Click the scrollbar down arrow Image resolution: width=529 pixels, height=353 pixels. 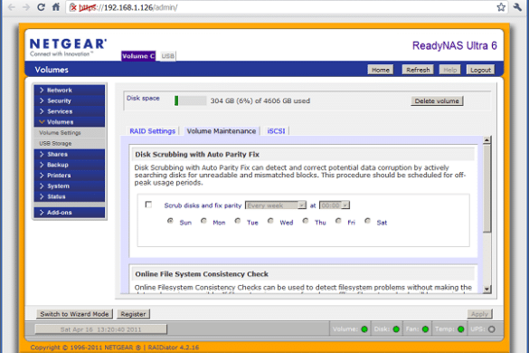pos(486,289)
